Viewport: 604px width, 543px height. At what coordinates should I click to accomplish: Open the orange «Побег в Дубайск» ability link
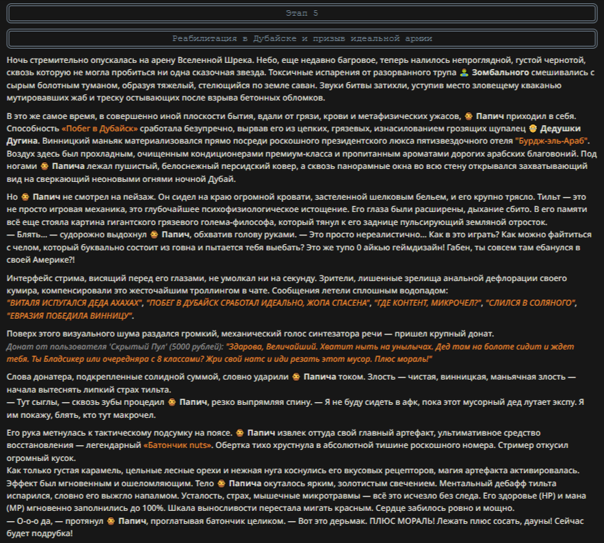[x=100, y=129]
